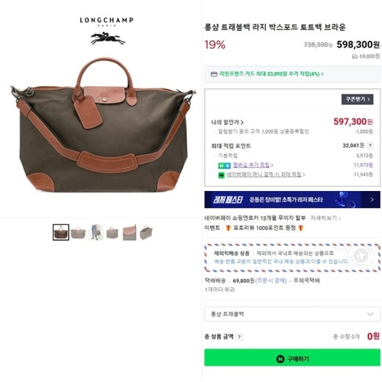Select the last angled bag thumbnail

point(146,232)
